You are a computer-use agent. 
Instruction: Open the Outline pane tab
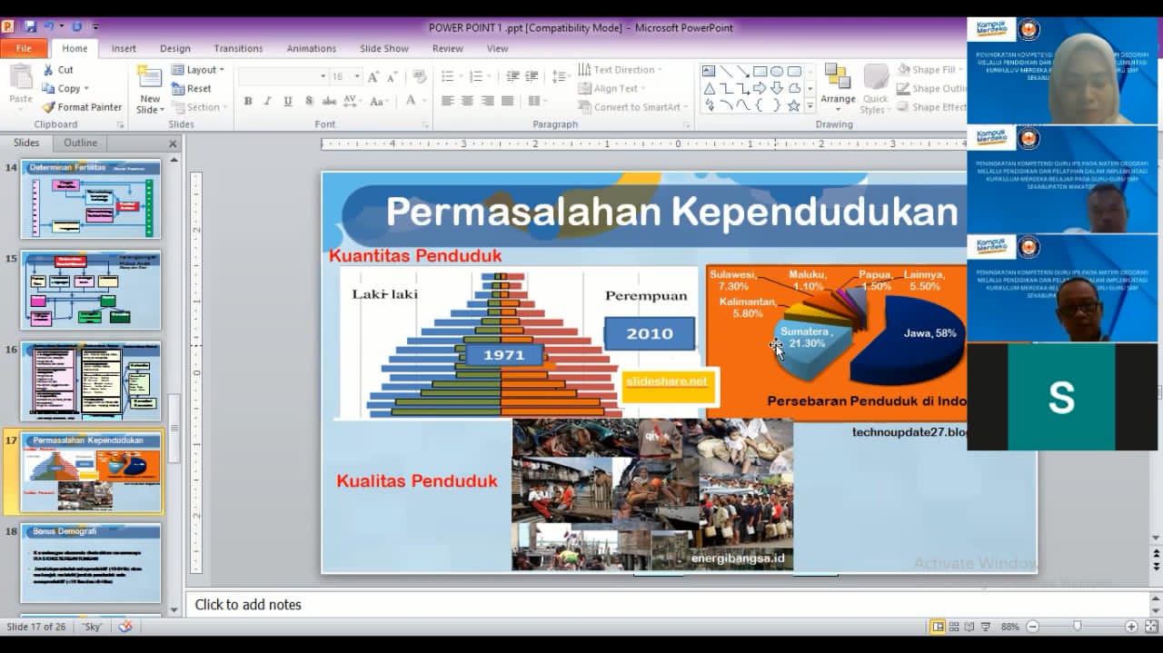(x=80, y=143)
